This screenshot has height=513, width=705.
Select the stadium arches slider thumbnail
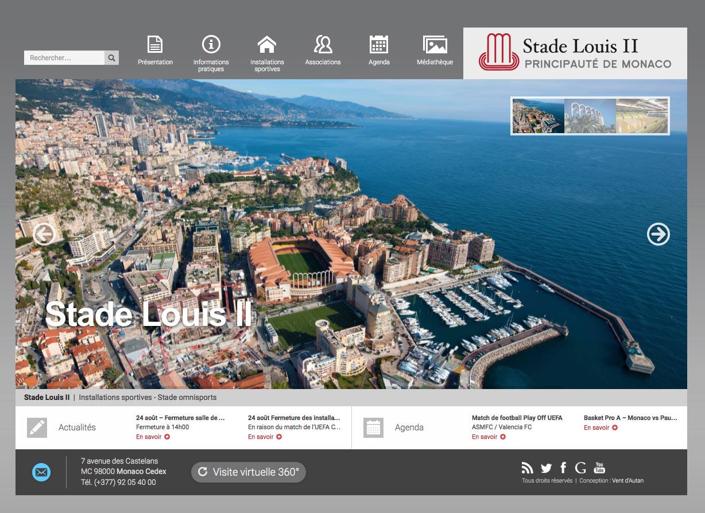point(590,116)
